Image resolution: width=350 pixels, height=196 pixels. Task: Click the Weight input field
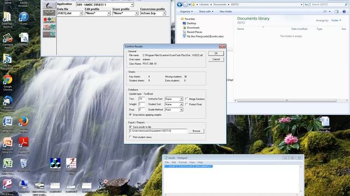142,104
